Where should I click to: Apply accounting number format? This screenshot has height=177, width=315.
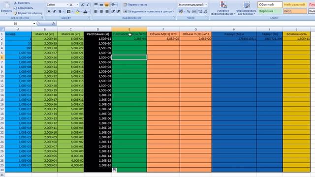[181, 12]
